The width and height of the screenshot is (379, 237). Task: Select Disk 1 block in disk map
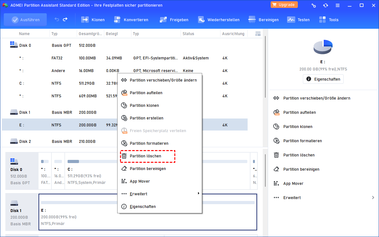click(x=22, y=212)
